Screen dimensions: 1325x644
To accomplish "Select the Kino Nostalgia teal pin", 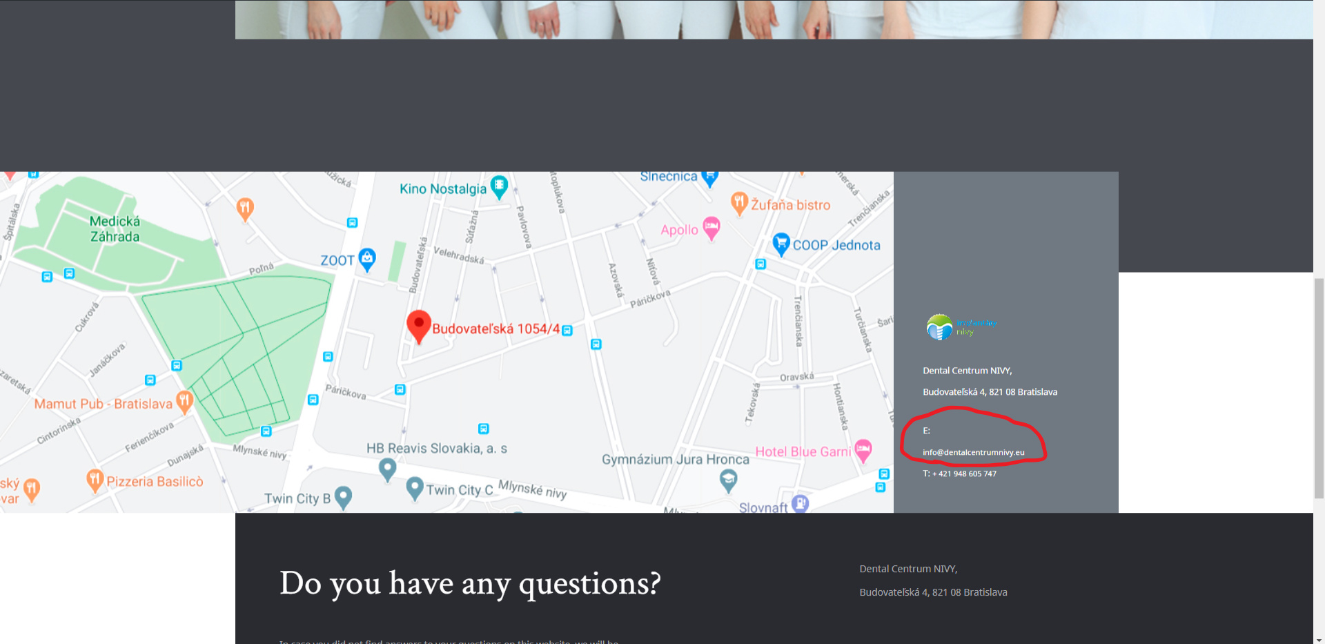I will click(x=499, y=187).
